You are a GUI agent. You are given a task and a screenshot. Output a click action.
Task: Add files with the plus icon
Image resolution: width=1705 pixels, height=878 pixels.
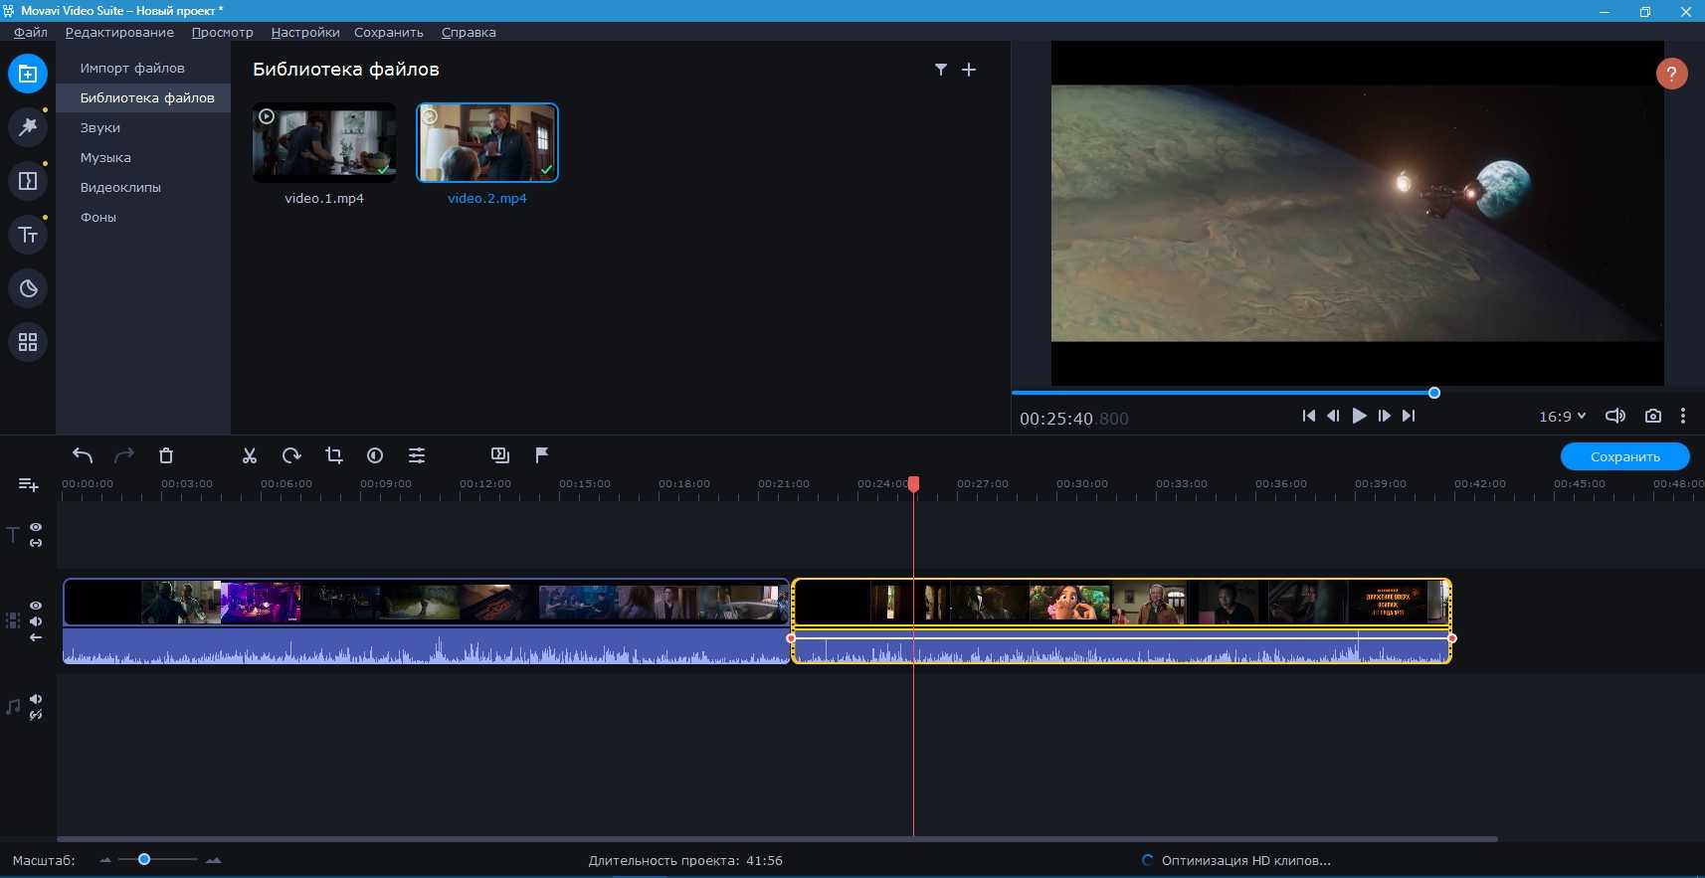969,70
